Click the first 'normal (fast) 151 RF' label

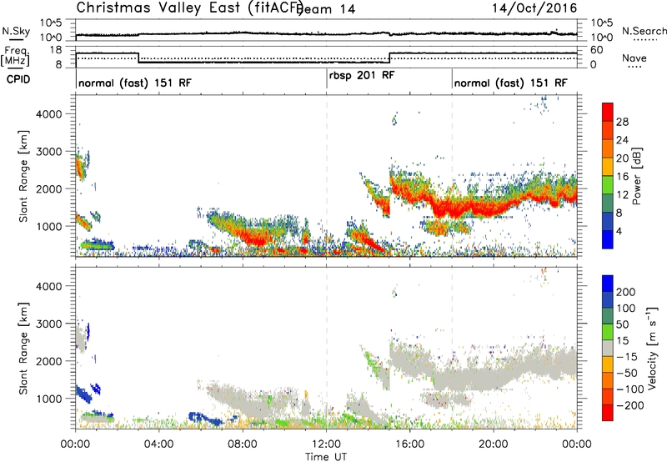[x=135, y=83]
